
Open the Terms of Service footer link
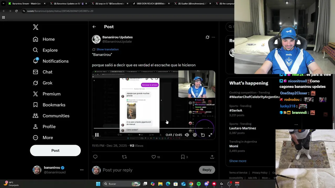point(238,173)
